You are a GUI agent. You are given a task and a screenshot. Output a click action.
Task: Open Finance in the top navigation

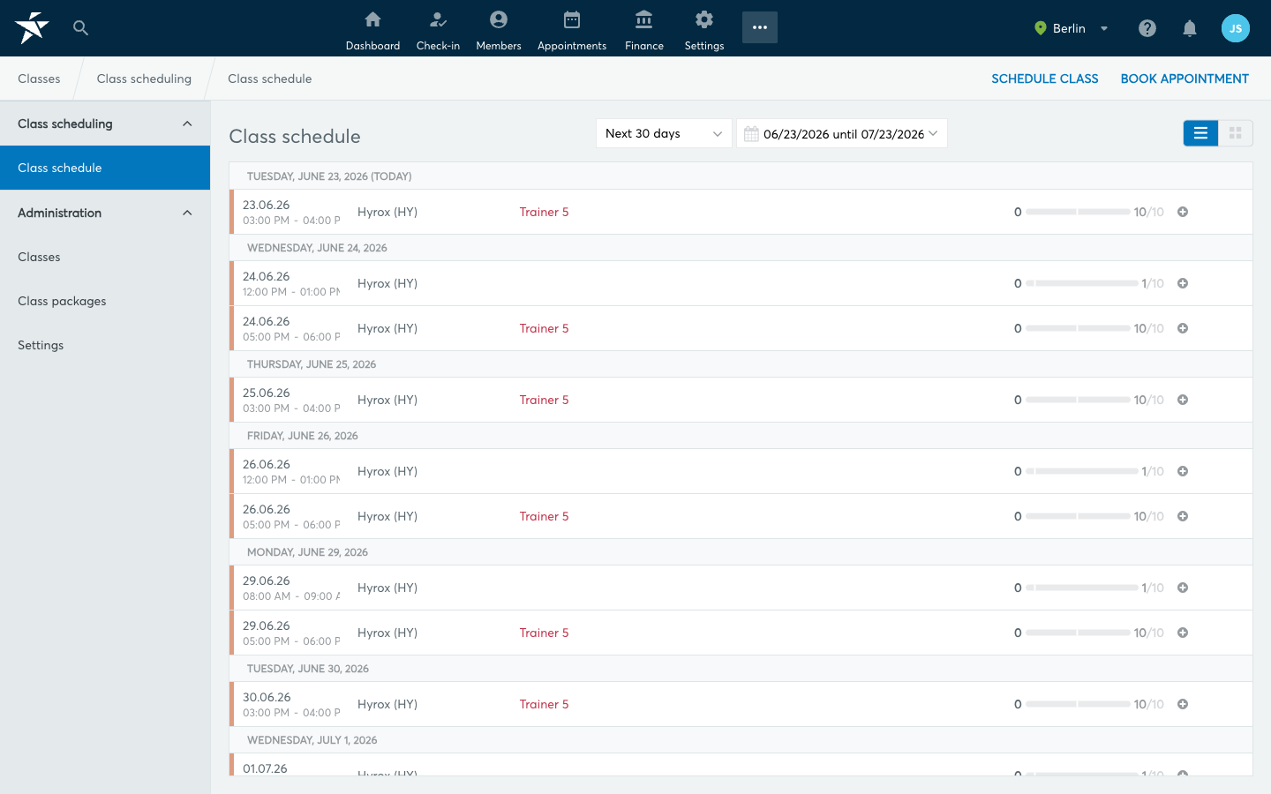(644, 29)
